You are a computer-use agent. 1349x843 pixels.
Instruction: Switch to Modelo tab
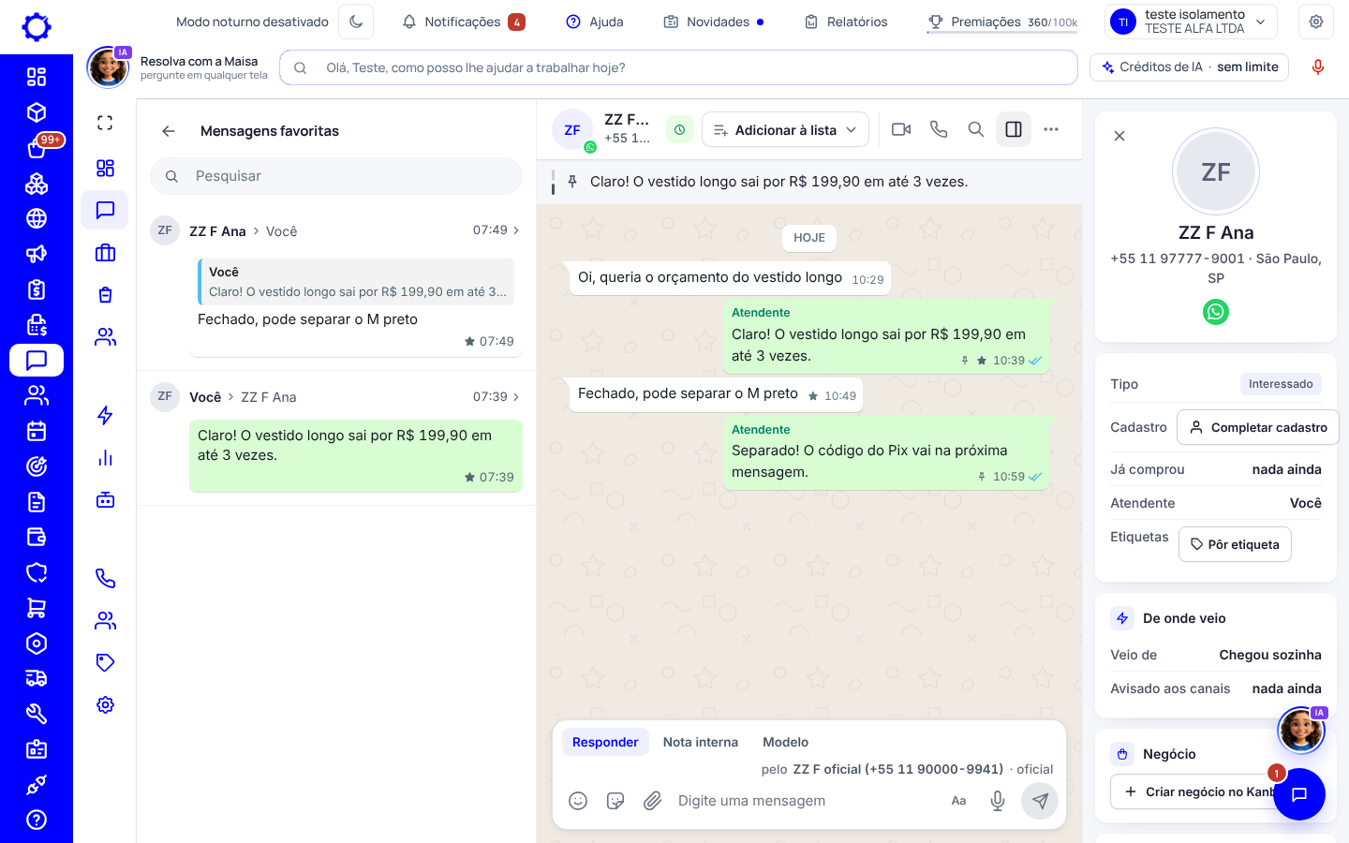pyautogui.click(x=785, y=742)
